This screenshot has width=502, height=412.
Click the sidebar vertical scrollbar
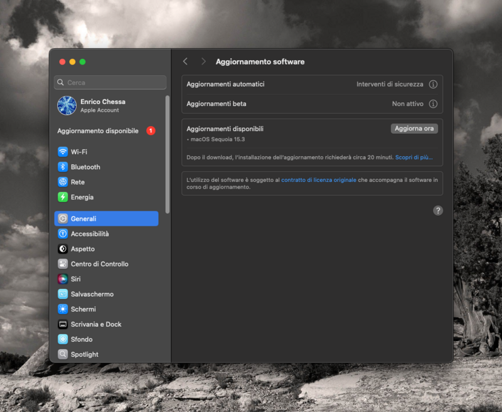(167, 154)
